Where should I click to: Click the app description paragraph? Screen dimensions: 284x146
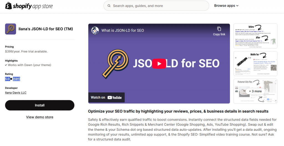click(182, 130)
